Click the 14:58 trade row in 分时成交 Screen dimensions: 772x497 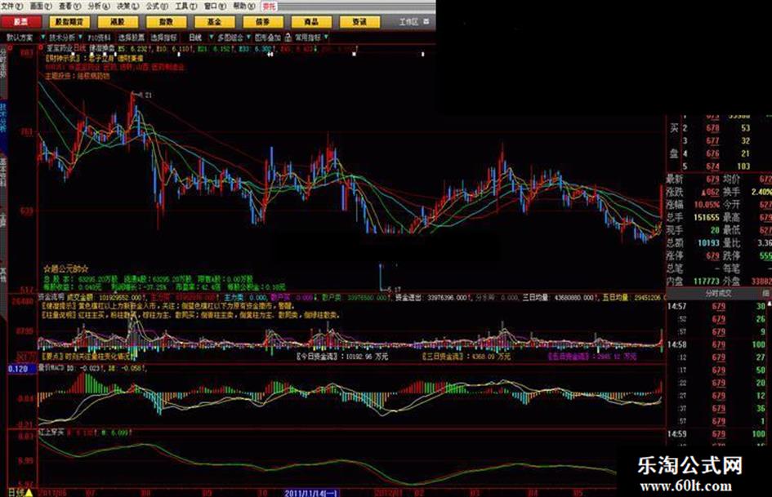tap(718, 344)
